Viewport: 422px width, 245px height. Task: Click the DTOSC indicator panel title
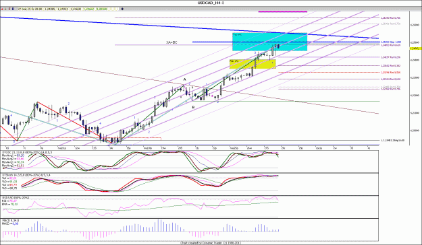click(x=27, y=152)
